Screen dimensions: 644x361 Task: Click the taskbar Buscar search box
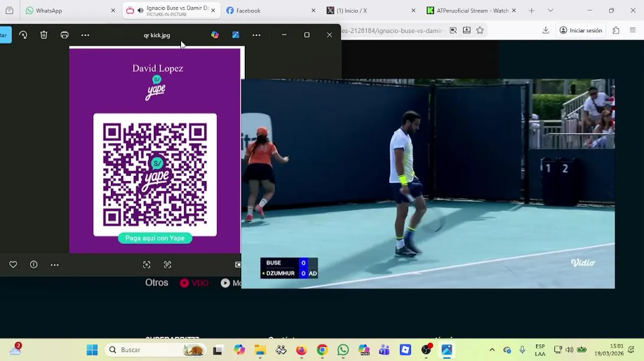pyautogui.click(x=156, y=350)
